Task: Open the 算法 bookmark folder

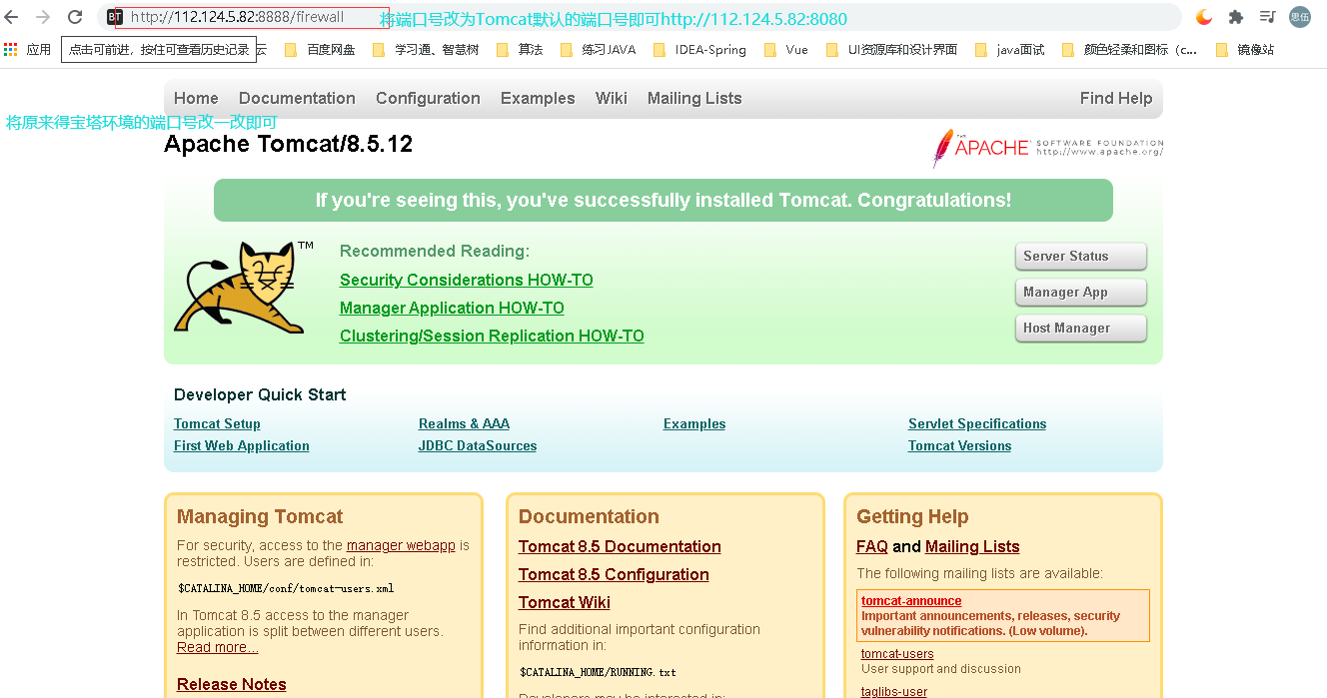Action: pyautogui.click(x=520, y=49)
